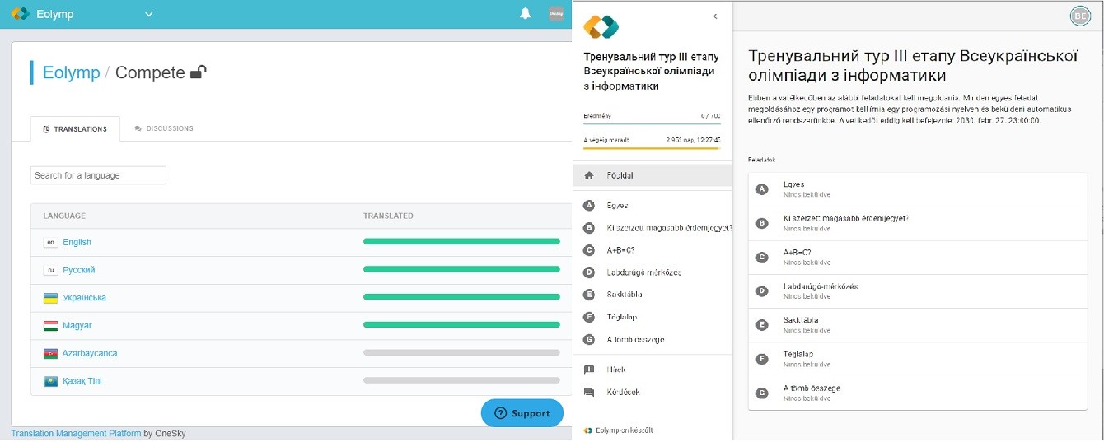Open Hírek announcements icon in sidebar
The height and width of the screenshot is (442, 1104).
(x=589, y=370)
